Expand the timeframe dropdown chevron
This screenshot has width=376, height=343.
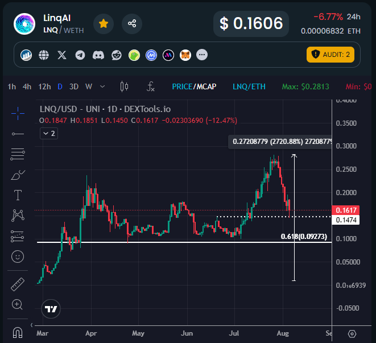point(102,86)
